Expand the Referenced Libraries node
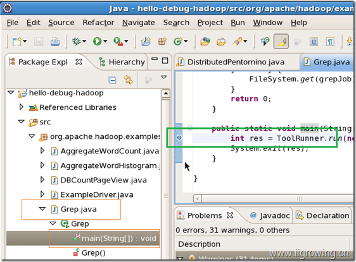This screenshot has width=356, height=262. click(x=22, y=107)
